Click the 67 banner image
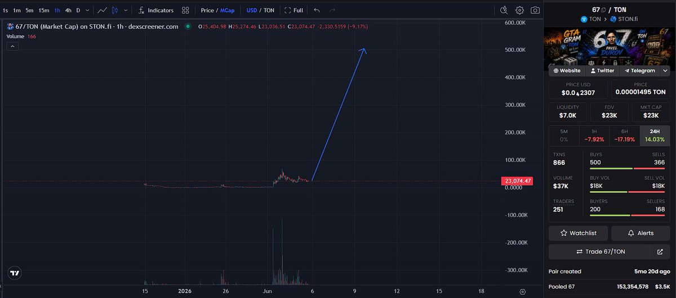This screenshot has width=676, height=298. [609, 46]
